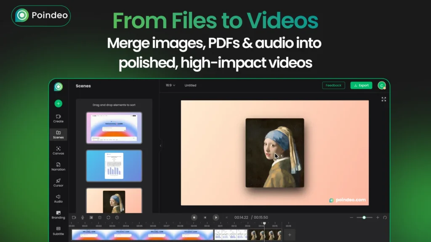Open the 16:9 aspect ratio dropdown

point(170,85)
